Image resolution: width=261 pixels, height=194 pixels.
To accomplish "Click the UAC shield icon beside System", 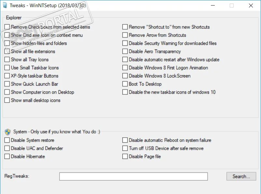I will tap(8, 132).
